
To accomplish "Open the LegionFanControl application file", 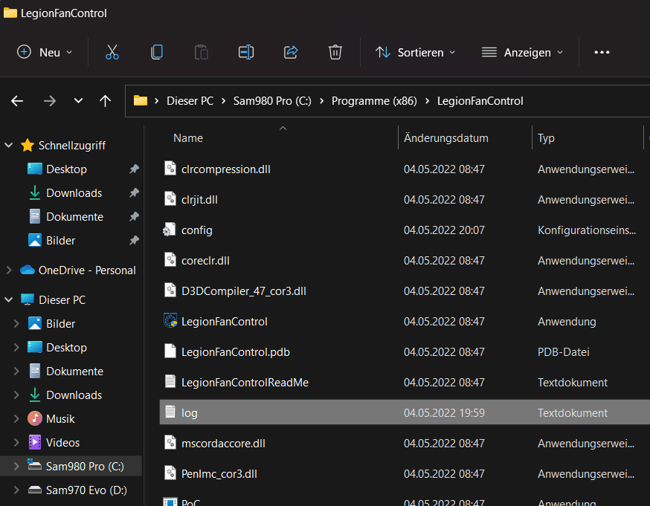I will pyautogui.click(x=224, y=322).
